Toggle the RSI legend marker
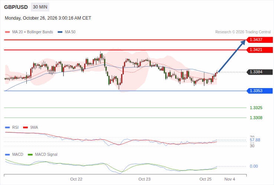Screen dimensions: 274x185 pyautogui.click(x=7, y=128)
